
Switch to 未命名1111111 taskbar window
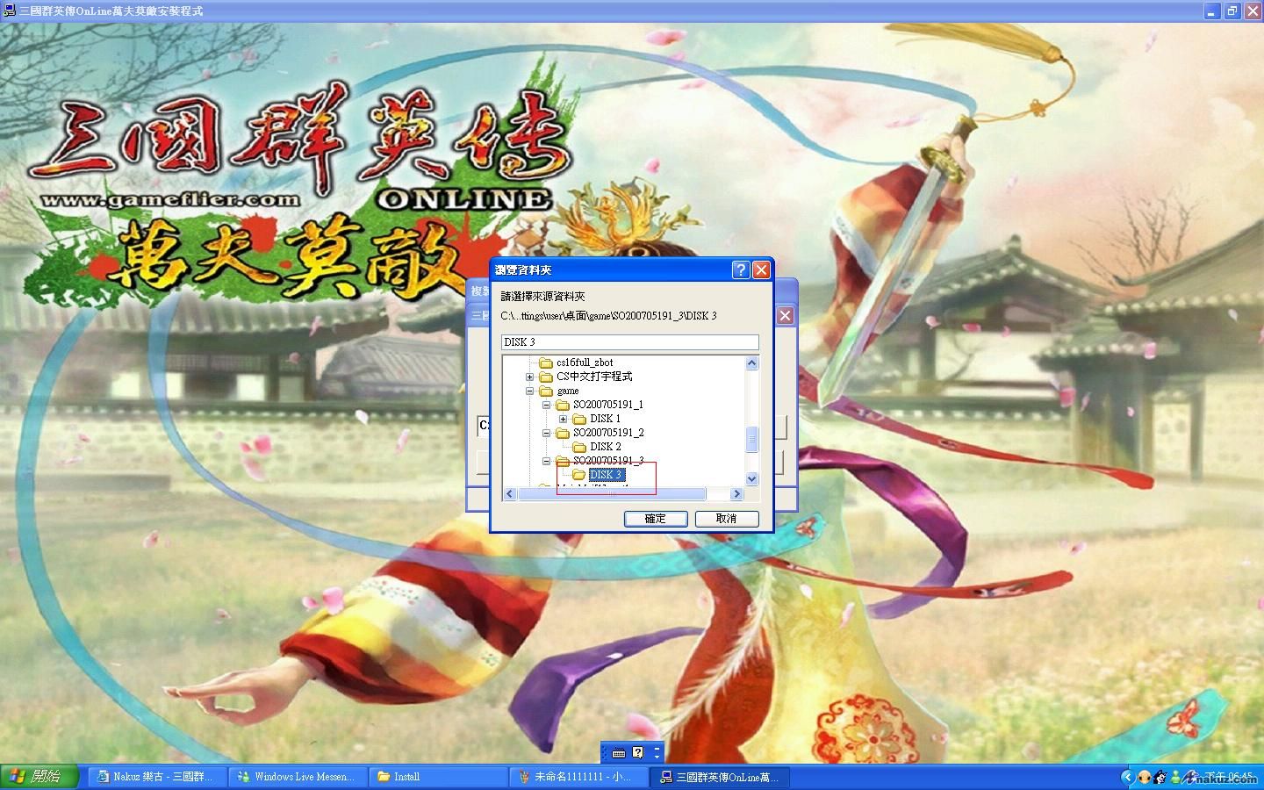(x=580, y=777)
